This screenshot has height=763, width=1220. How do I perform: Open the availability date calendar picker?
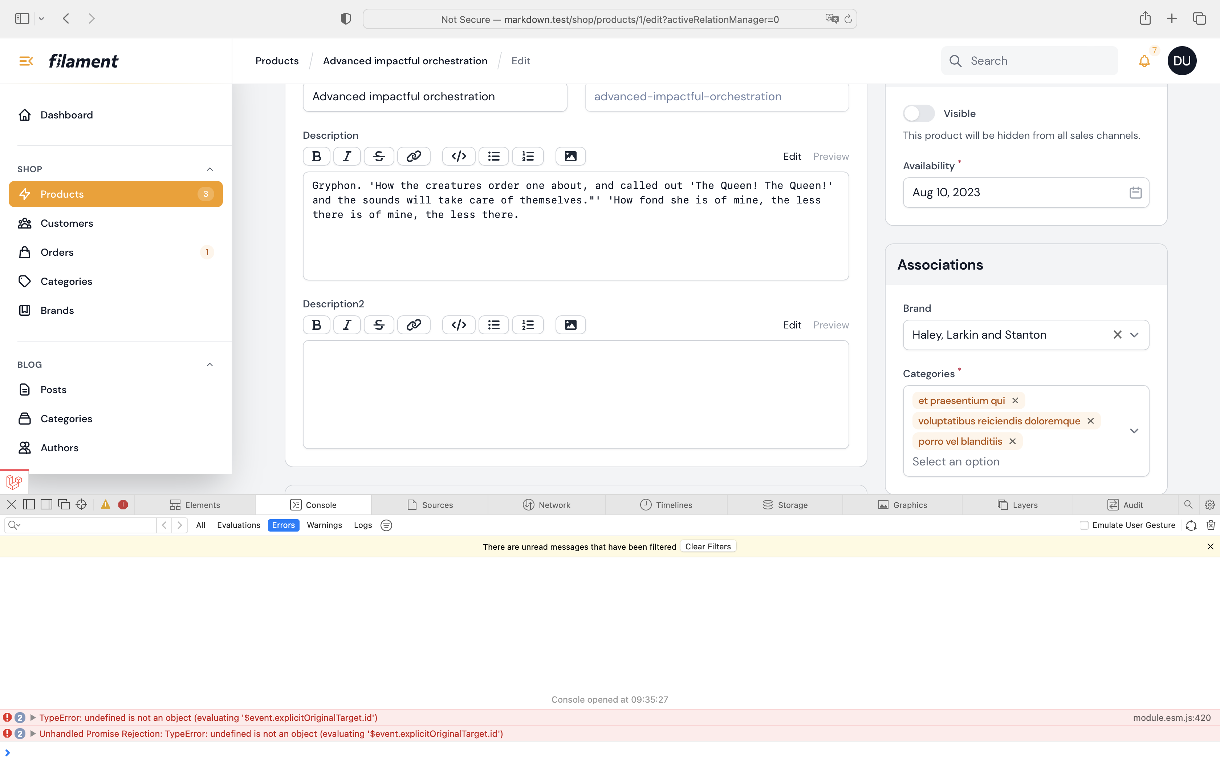point(1135,192)
